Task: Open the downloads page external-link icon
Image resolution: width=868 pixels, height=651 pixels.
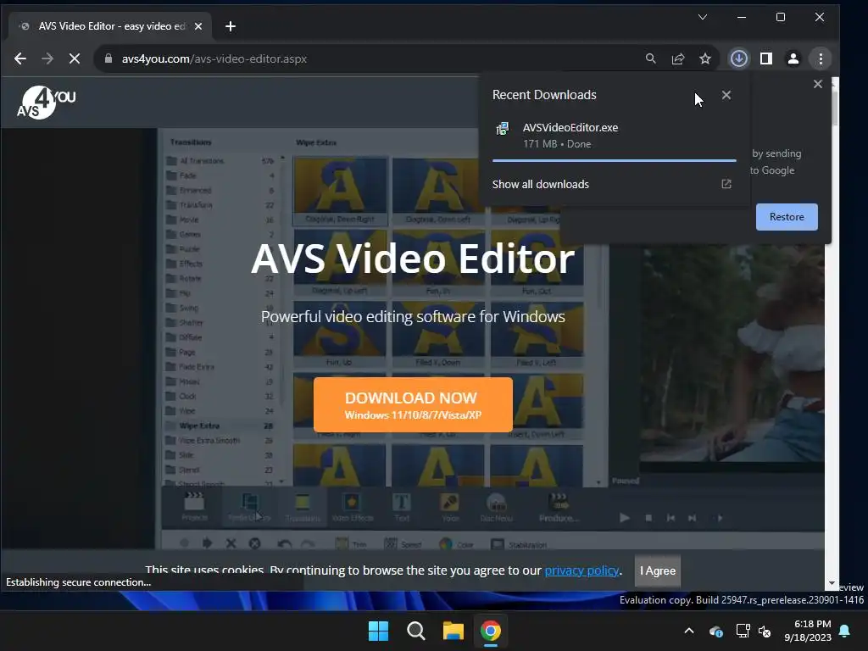Action: 726,184
